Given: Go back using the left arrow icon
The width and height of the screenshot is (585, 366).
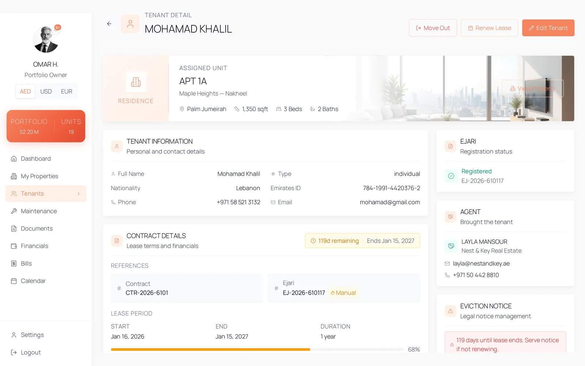Looking at the screenshot, I should click(x=109, y=24).
